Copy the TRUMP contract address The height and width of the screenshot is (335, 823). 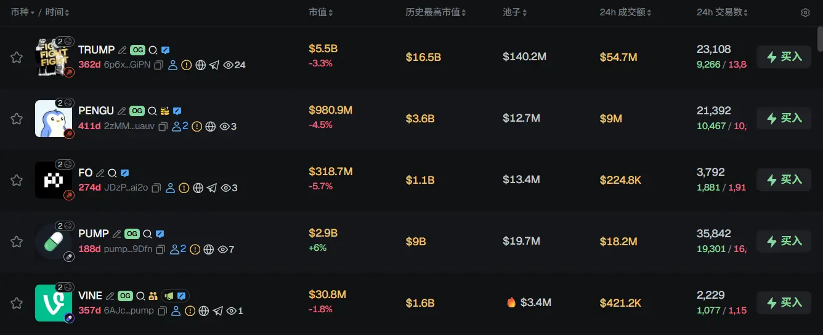click(x=158, y=65)
